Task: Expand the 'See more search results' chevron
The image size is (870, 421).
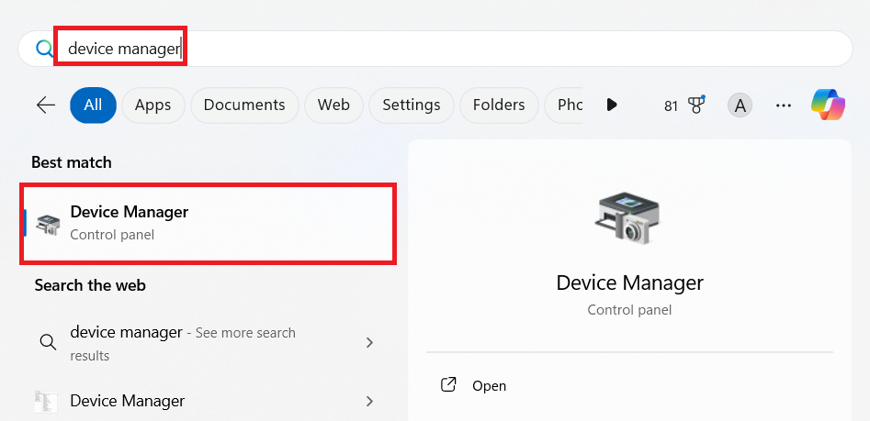Action: [x=369, y=343]
